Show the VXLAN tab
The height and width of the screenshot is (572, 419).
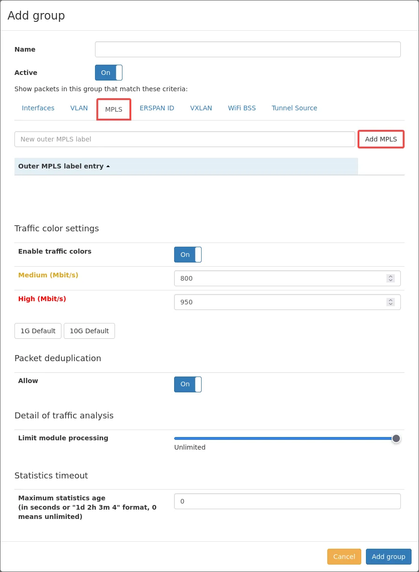click(x=201, y=108)
